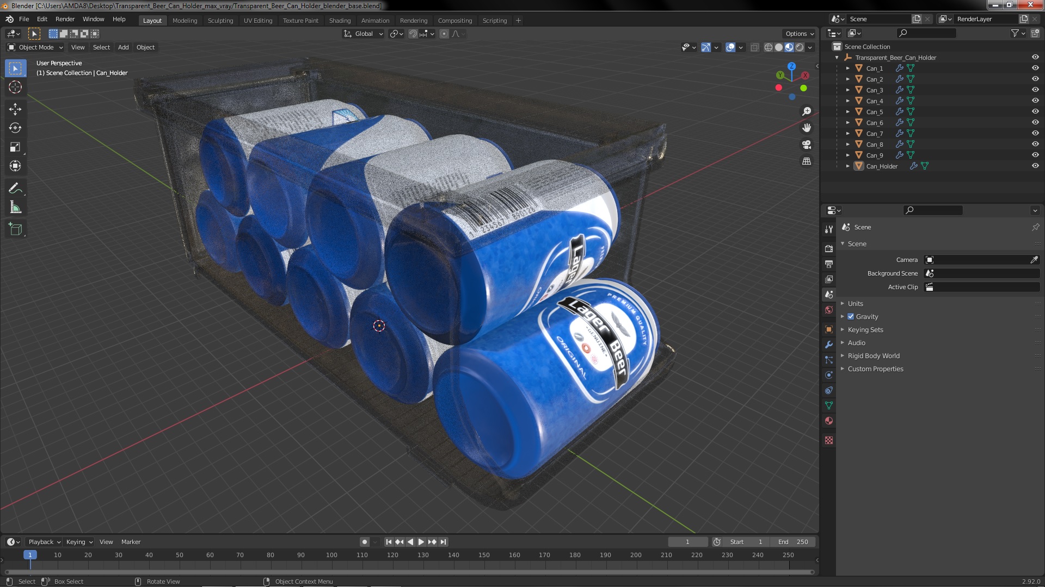This screenshot has height=587, width=1045.
Task: Open the Tool properties tab
Action: click(x=829, y=229)
